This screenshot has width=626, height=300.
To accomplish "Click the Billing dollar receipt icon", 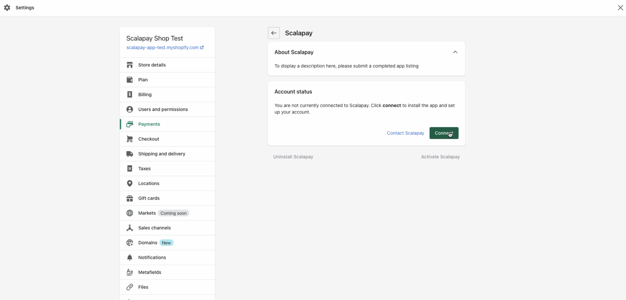I will click(129, 95).
